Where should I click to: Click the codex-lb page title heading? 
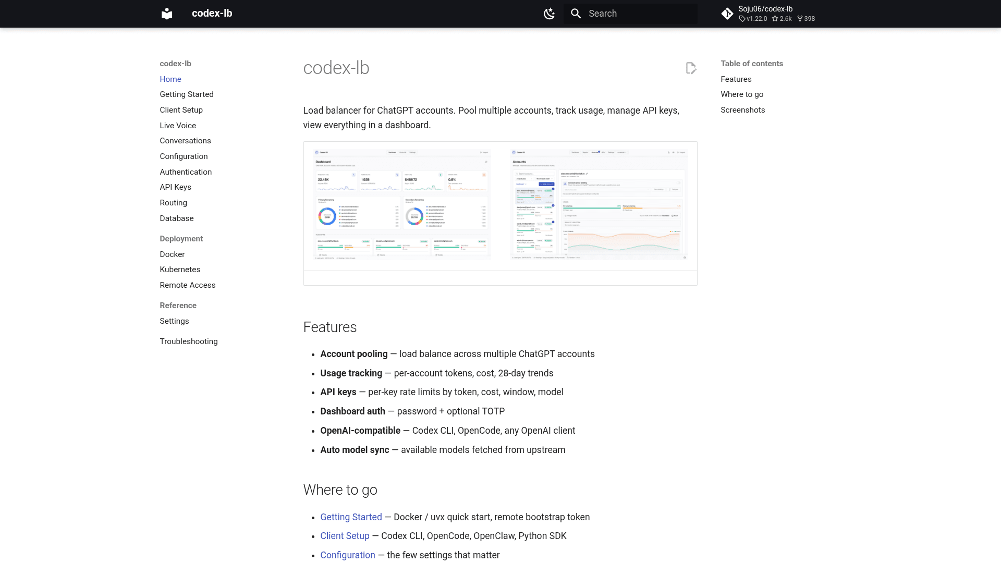pyautogui.click(x=336, y=68)
